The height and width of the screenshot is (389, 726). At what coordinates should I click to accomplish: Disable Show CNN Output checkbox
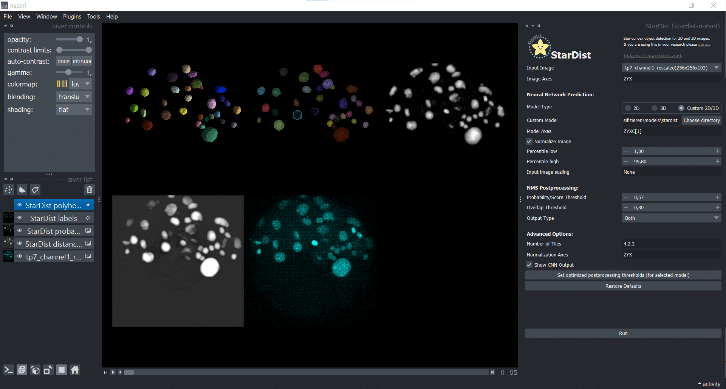[x=529, y=265]
